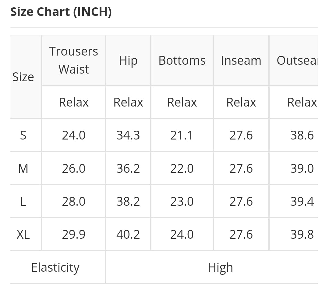Select the Trousers Waist column header
This screenshot has width=329, height=290.
click(x=74, y=60)
